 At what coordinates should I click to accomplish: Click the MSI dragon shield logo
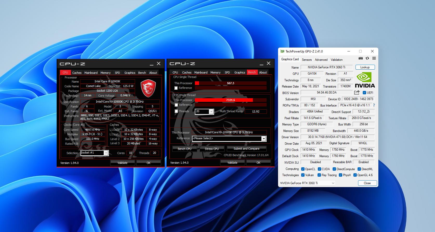(148, 88)
